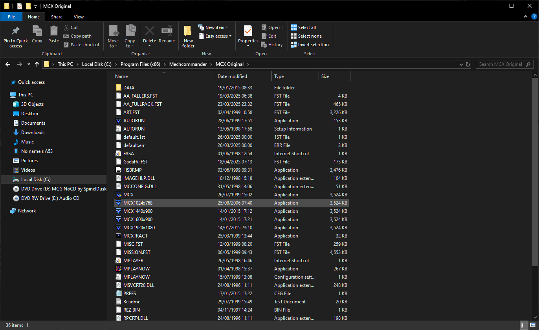The image size is (539, 330).
Task: Switch to details view in status bar
Action: [524, 325]
